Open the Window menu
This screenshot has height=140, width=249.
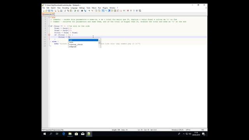point(112,8)
